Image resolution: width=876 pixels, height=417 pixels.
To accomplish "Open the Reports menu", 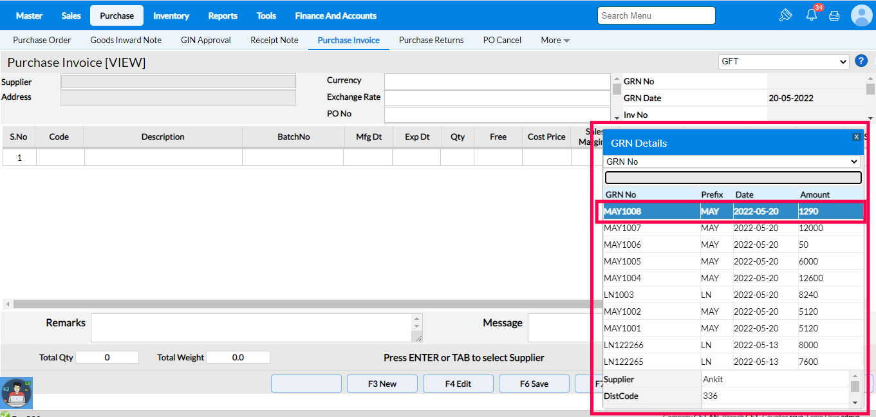I will [x=223, y=15].
